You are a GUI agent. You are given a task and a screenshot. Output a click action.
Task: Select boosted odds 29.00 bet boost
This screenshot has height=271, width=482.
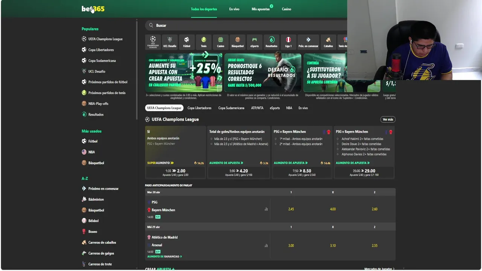tap(364, 172)
